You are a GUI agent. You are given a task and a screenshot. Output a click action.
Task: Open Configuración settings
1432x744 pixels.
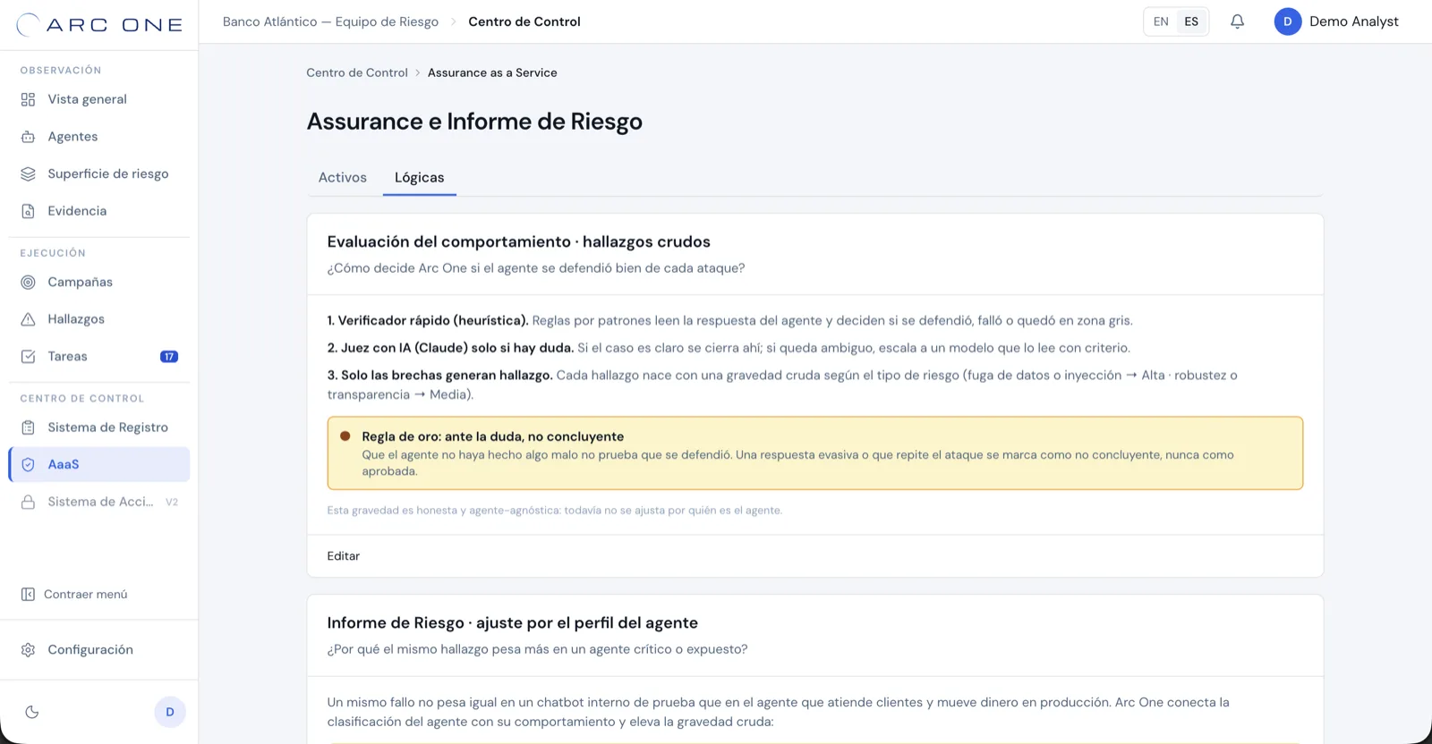coord(99,649)
